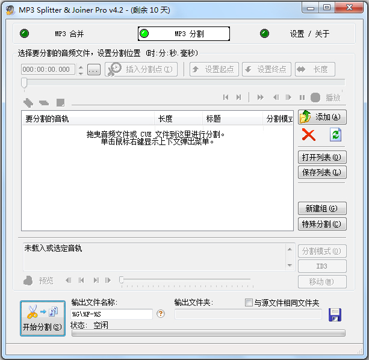Click the 标题 column header

[x=232, y=119]
